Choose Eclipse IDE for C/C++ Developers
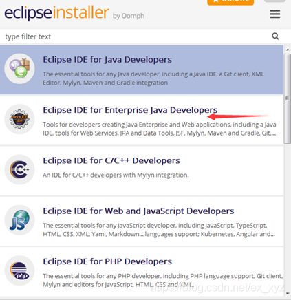 111,160
